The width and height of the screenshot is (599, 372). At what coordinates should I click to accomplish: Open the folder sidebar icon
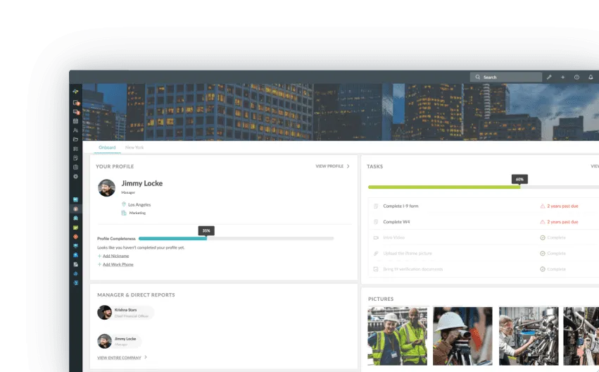75,139
